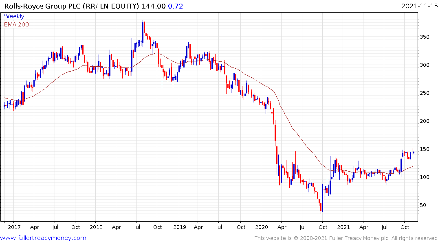Click the '2019' year label on time axis
Image resolution: width=438 pixels, height=244 pixels.
(x=179, y=227)
